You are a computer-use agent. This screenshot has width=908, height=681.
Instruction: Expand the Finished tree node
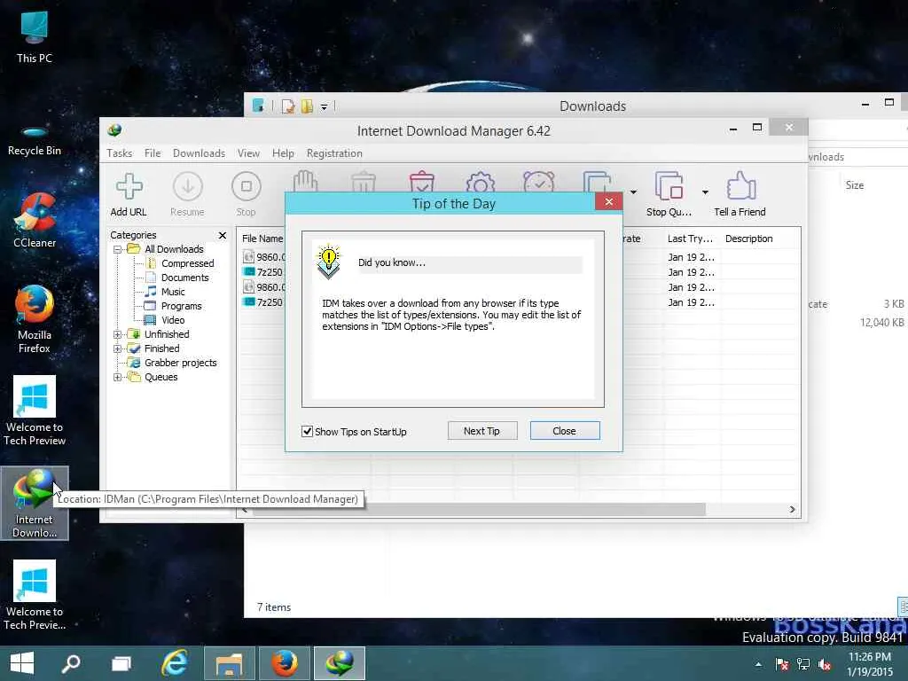(x=118, y=348)
